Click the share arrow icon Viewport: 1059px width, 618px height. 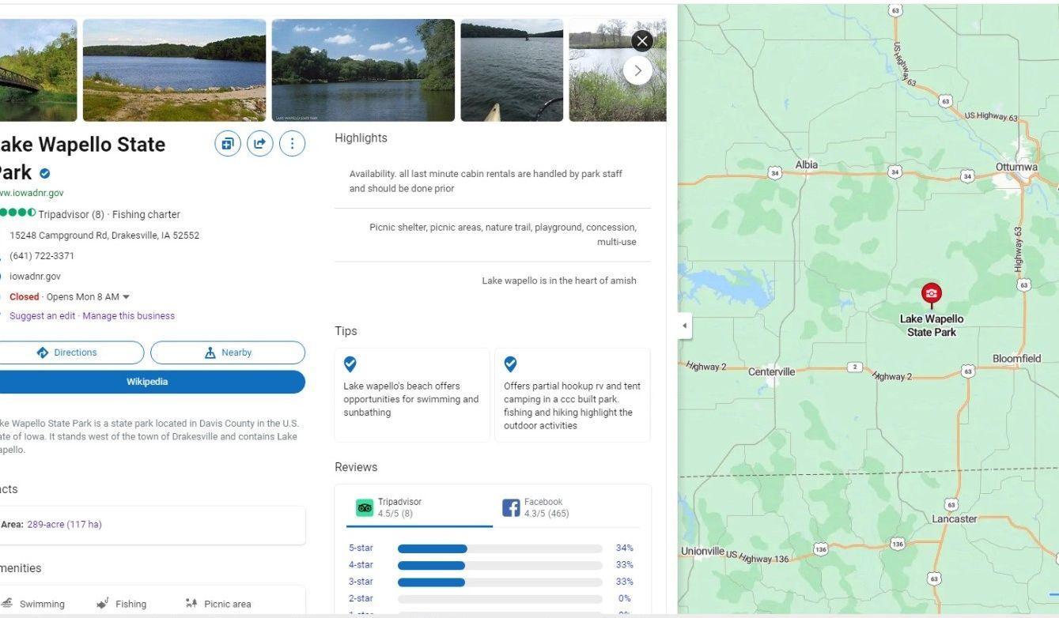[x=259, y=144]
